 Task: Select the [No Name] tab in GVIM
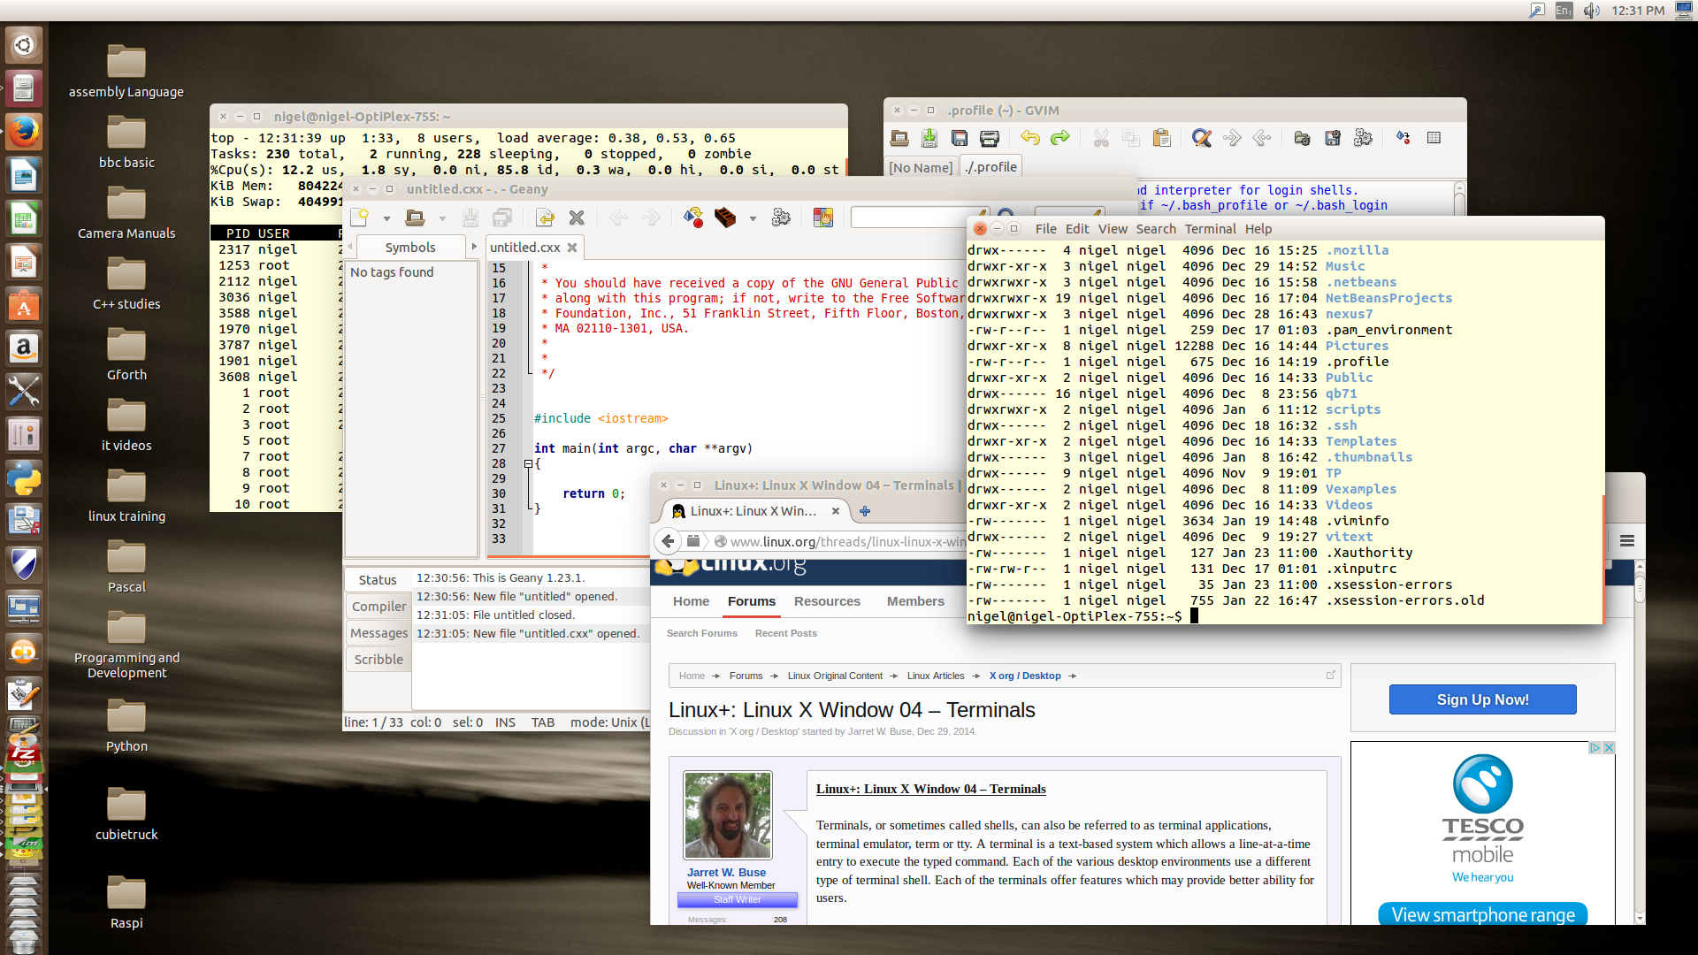921,167
